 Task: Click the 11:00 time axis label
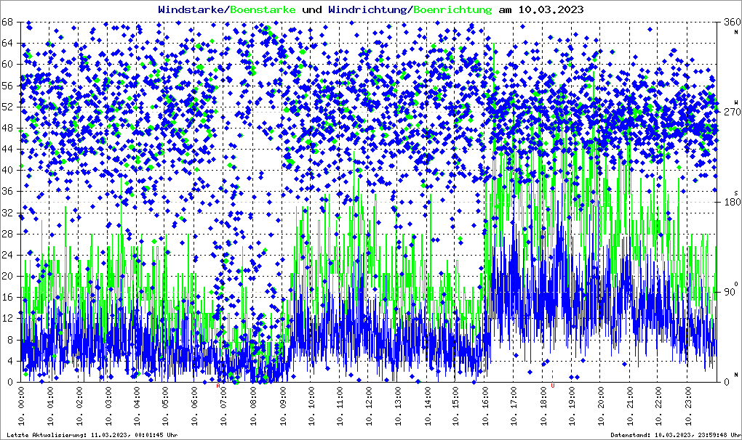pyautogui.click(x=340, y=406)
